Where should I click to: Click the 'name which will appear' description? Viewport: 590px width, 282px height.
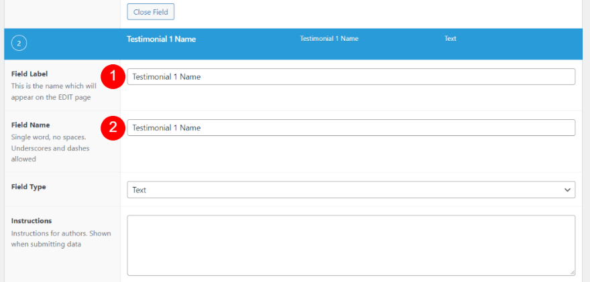[54, 91]
